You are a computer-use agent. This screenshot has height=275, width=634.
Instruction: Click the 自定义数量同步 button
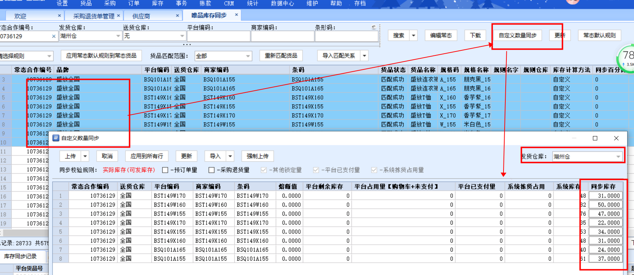[517, 35]
